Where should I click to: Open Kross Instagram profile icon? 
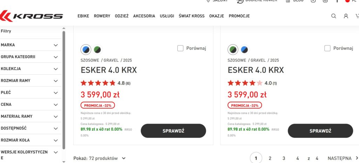point(325,1)
